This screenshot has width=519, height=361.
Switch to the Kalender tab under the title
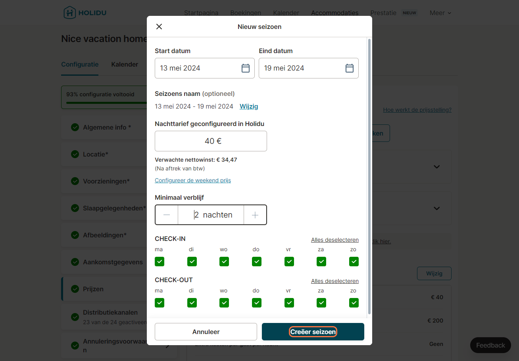(125, 64)
